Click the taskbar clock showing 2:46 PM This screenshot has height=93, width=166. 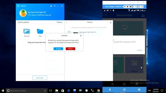[156, 91]
